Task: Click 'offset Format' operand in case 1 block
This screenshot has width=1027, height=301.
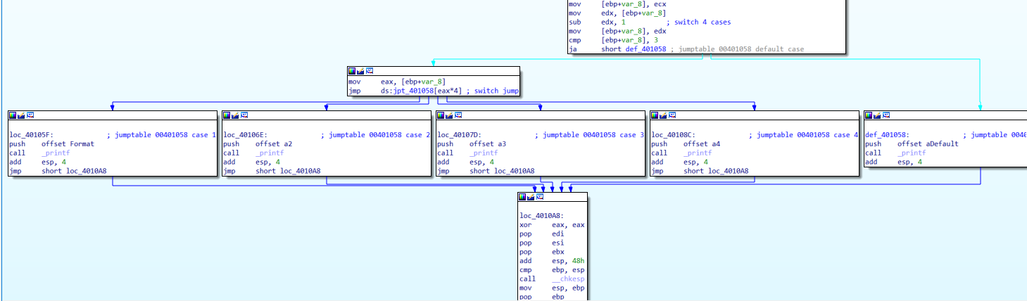Action: [x=68, y=144]
